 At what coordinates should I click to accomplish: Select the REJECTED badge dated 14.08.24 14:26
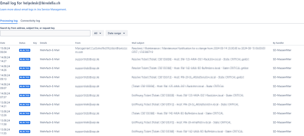pos(25,68)
